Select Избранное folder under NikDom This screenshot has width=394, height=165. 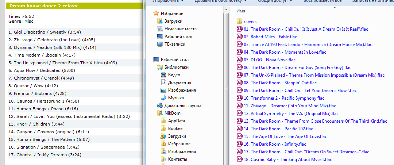click(x=179, y=144)
